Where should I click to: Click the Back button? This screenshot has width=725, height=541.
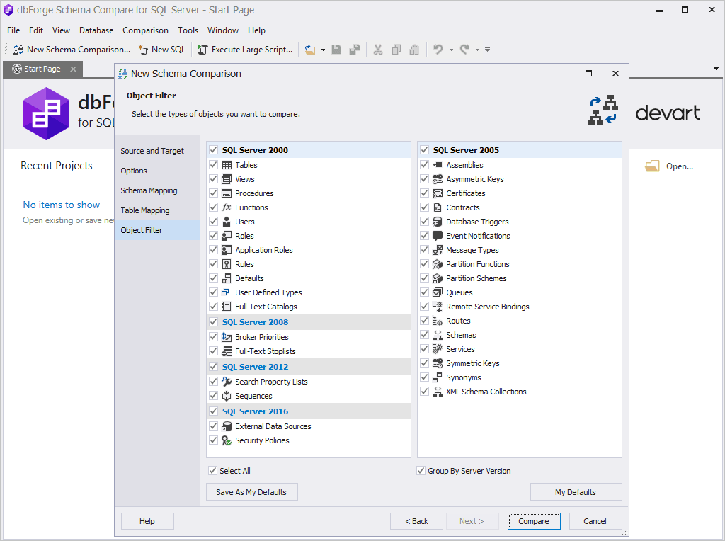[416, 521]
